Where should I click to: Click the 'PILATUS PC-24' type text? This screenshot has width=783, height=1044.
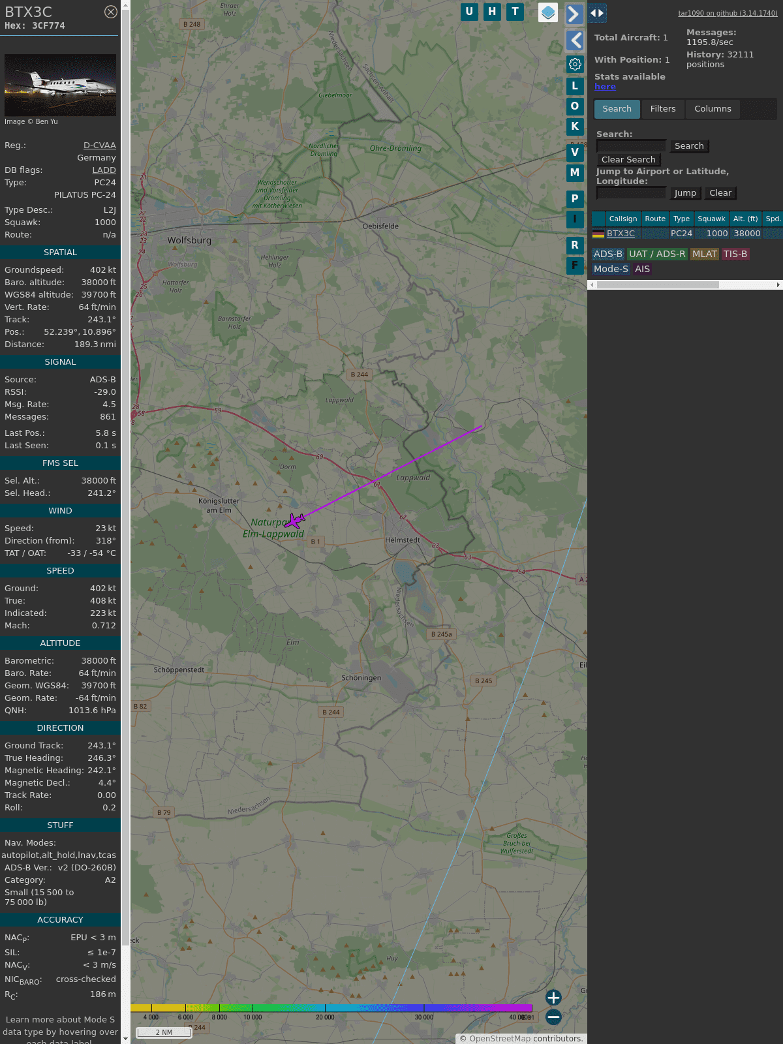tap(85, 195)
